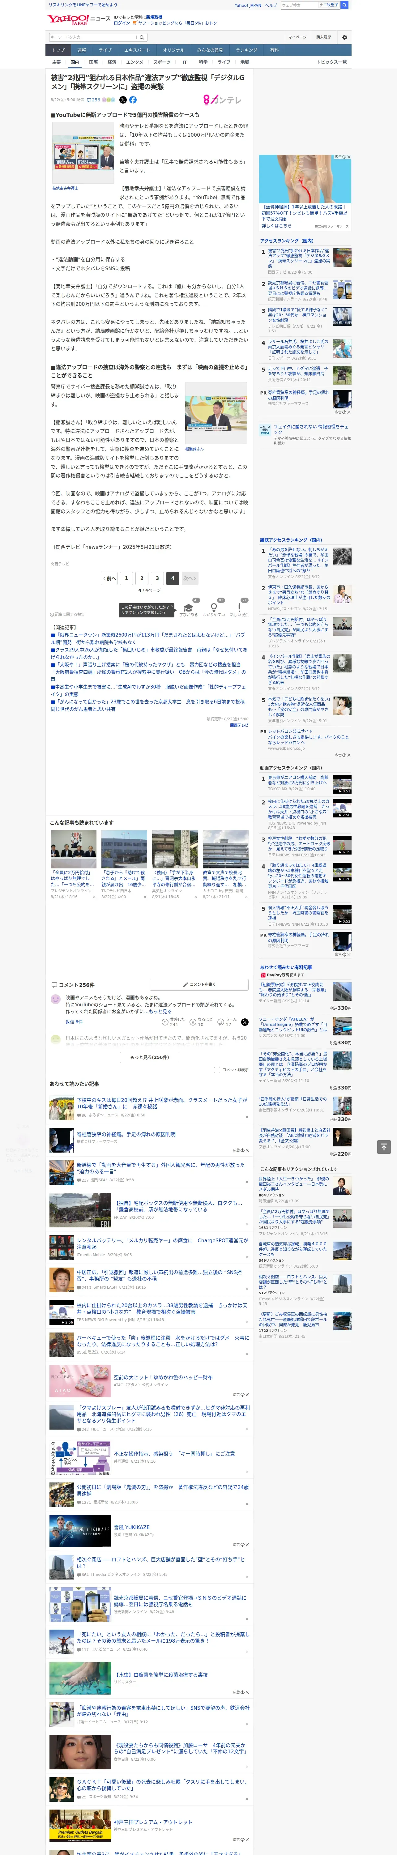Open トピックス一覧 link
The height and width of the screenshot is (1855, 397).
tap(331, 62)
